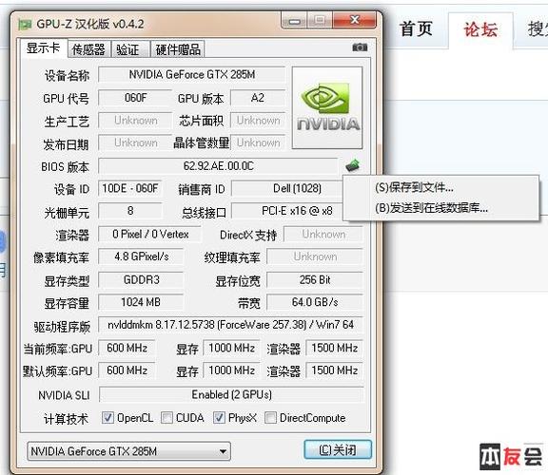Click the 纹理填充率 Unknown field
This screenshot has width=548, height=475.
pos(315,256)
